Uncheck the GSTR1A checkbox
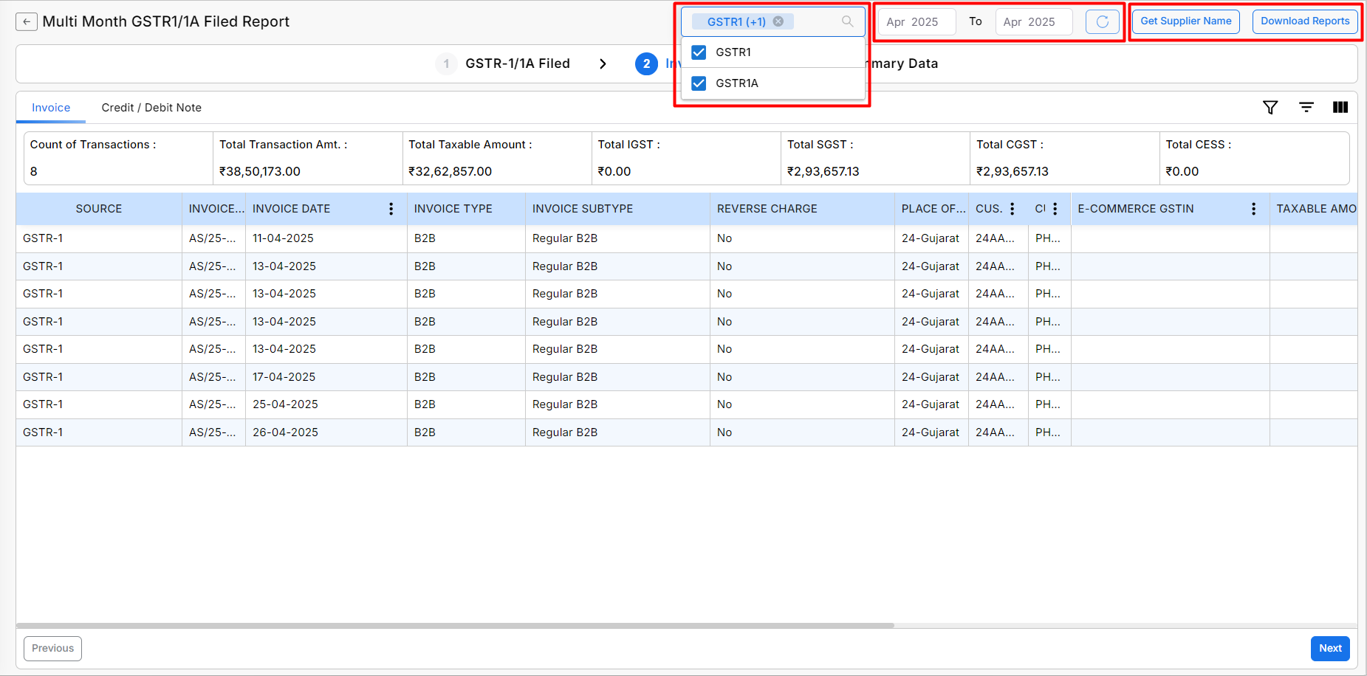This screenshot has height=676, width=1367. [699, 83]
